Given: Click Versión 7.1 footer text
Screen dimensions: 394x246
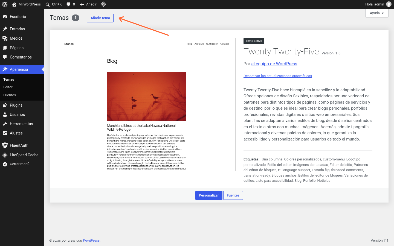Looking at the screenshot, I should coord(379,241).
